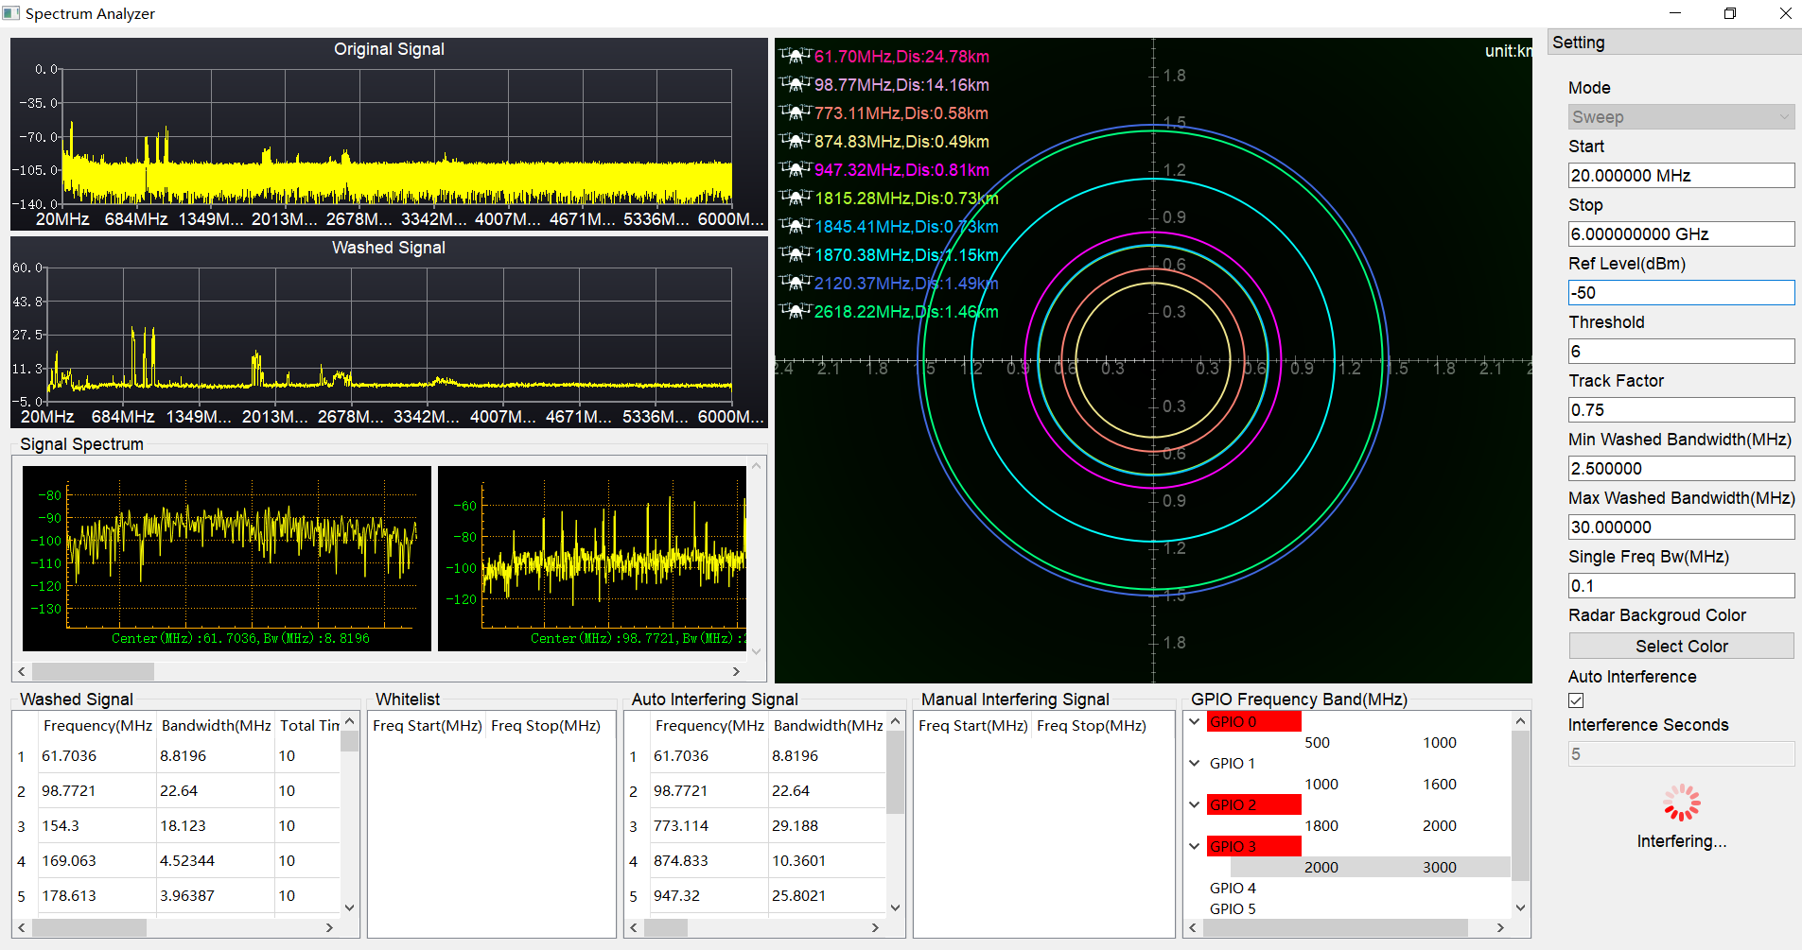This screenshot has height=950, width=1802.
Task: Select the GPIO 5 tree item
Action: [1233, 908]
